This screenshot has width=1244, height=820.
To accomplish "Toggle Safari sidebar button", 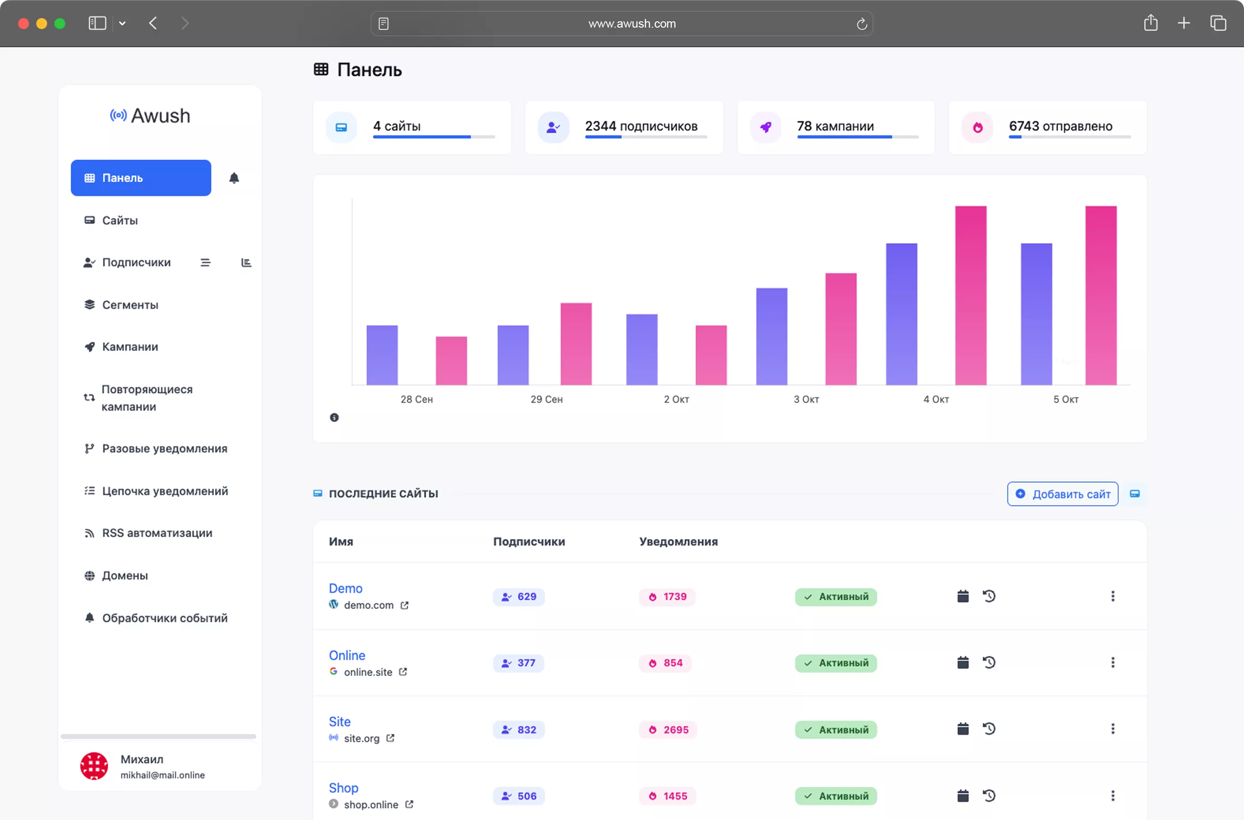I will pyautogui.click(x=97, y=23).
